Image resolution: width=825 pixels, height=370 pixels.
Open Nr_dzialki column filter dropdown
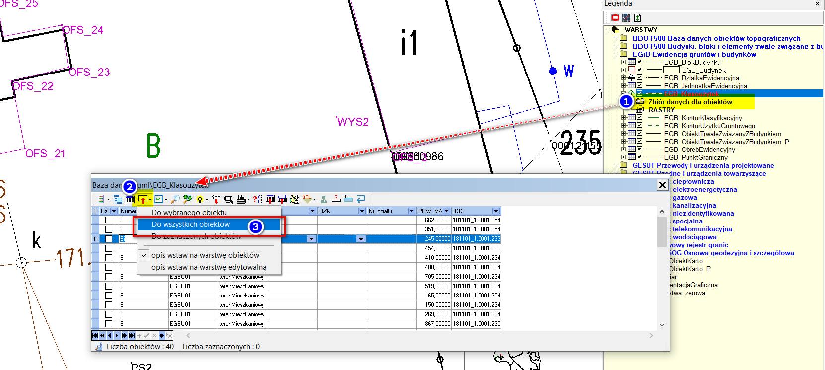412,211
